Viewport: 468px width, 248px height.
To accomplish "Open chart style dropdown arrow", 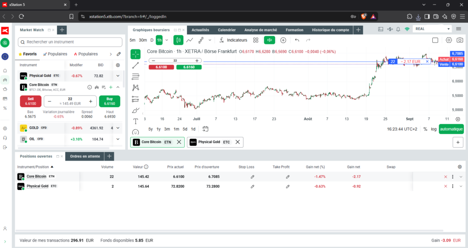I will pyautogui.click(x=210, y=40).
